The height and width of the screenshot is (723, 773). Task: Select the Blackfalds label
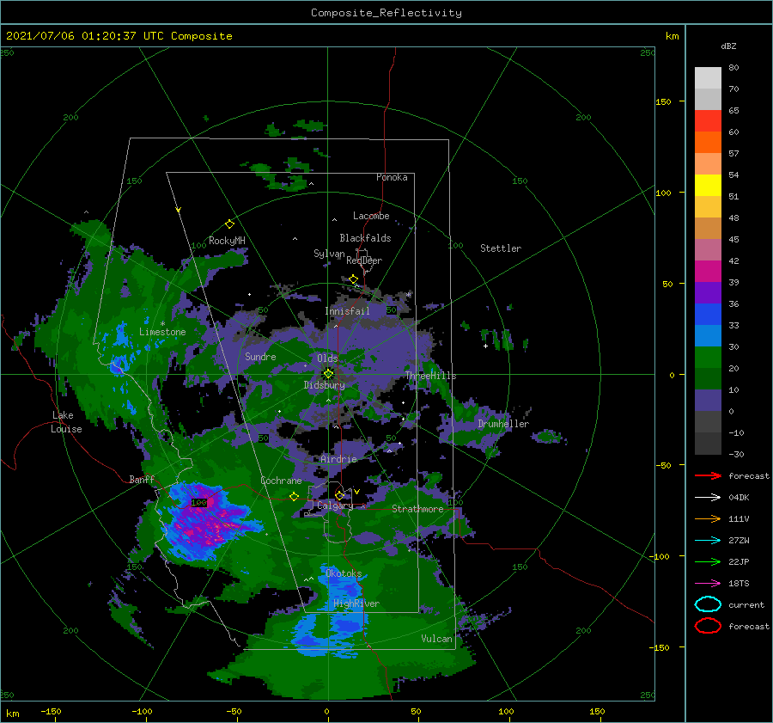tap(365, 238)
